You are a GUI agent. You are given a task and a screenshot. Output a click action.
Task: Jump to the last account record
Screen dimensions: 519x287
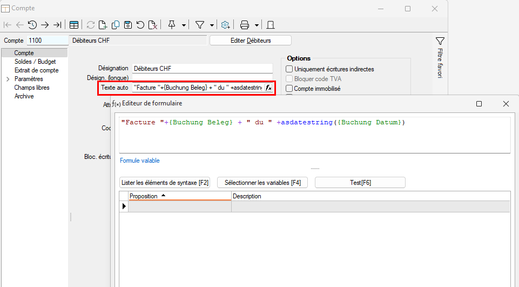pos(57,25)
